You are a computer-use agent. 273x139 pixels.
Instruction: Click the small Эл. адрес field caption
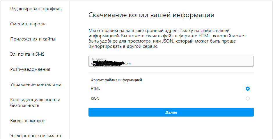pos(97,59)
